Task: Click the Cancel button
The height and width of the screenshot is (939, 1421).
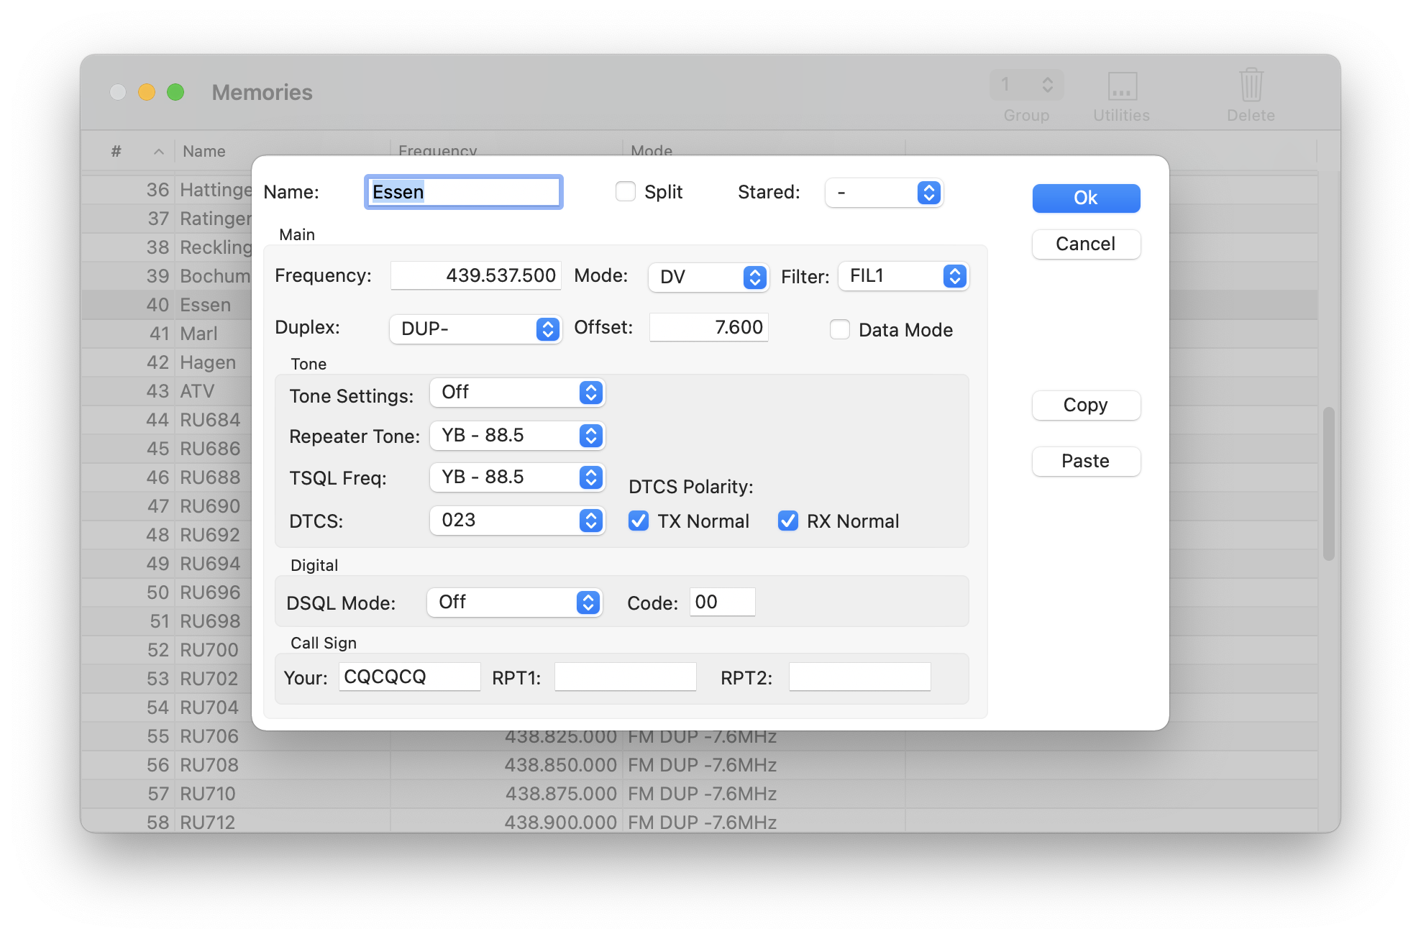Action: click(x=1086, y=244)
